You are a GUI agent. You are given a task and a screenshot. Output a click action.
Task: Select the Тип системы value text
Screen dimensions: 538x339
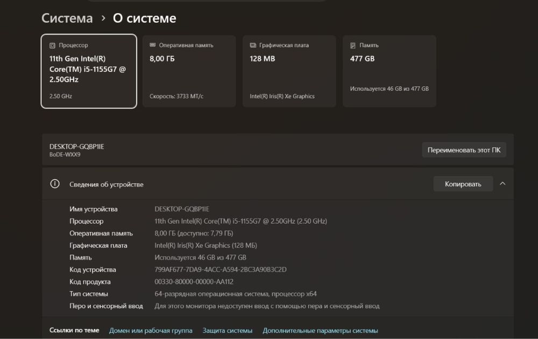pyautogui.click(x=236, y=294)
